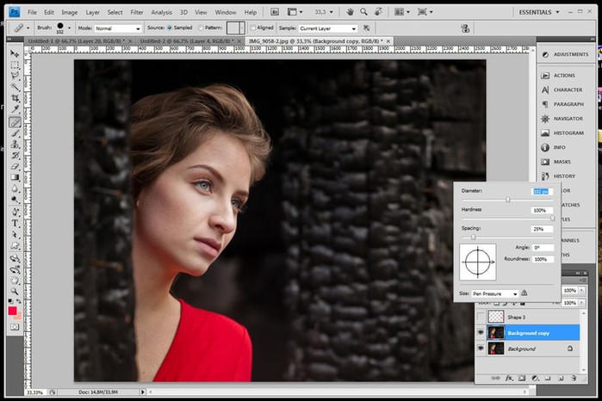Select the Rectangular Marquee tool

15,65
